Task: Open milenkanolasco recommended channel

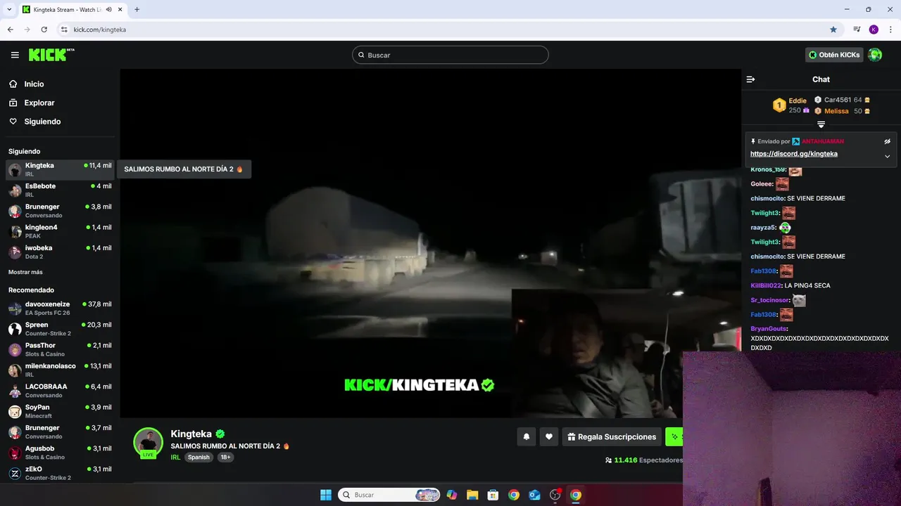Action: pos(60,370)
